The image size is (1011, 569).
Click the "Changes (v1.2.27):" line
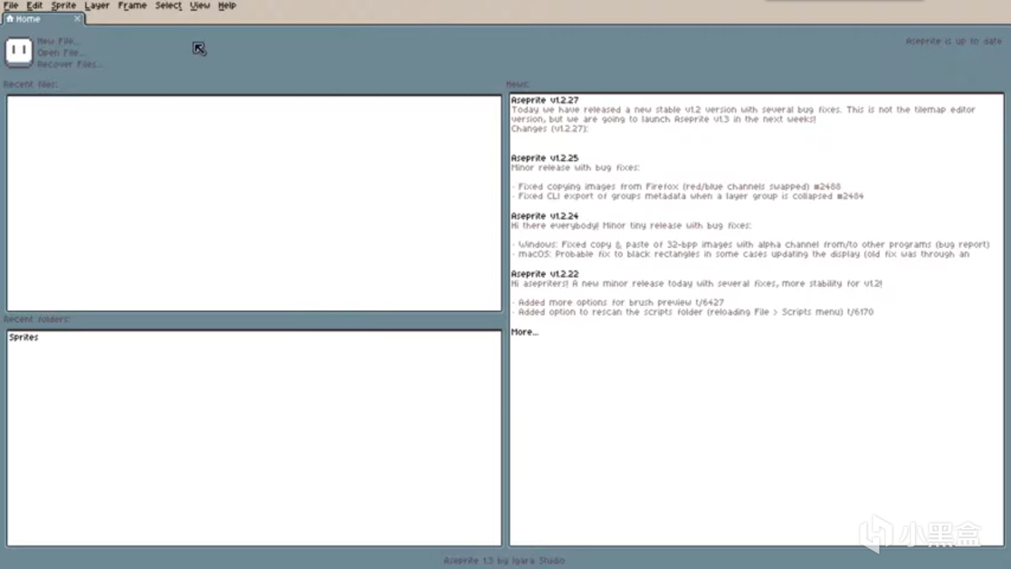point(549,129)
